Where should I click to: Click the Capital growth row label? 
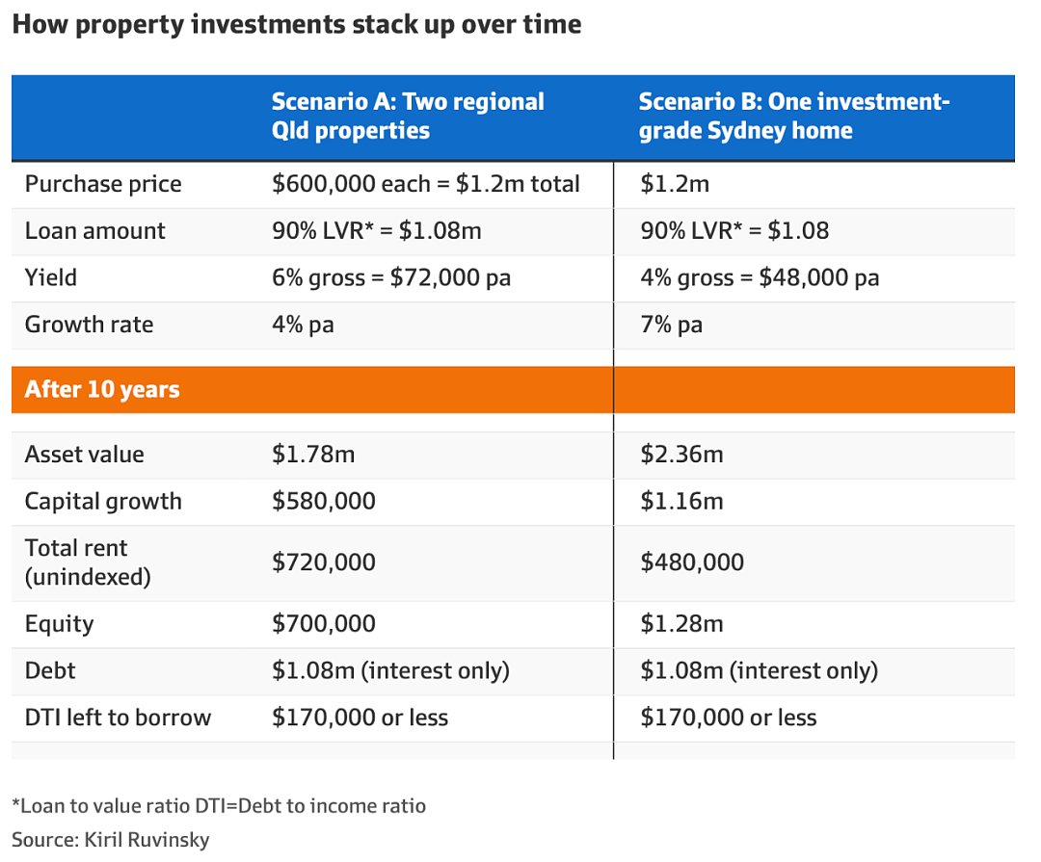point(103,502)
